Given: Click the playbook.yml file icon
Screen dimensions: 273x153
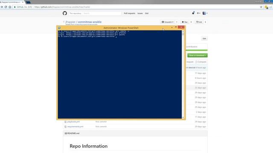Looking at the screenshot, I should click(65, 122).
